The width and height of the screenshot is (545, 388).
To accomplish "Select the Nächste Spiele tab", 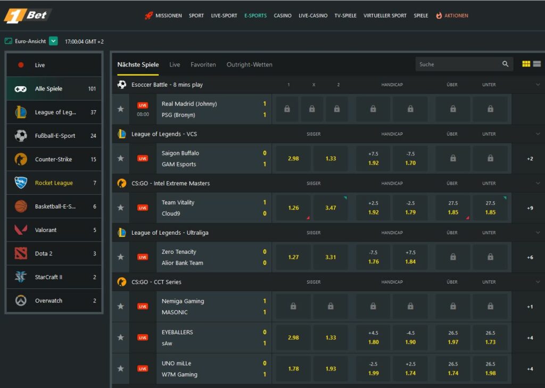I will pyautogui.click(x=138, y=65).
